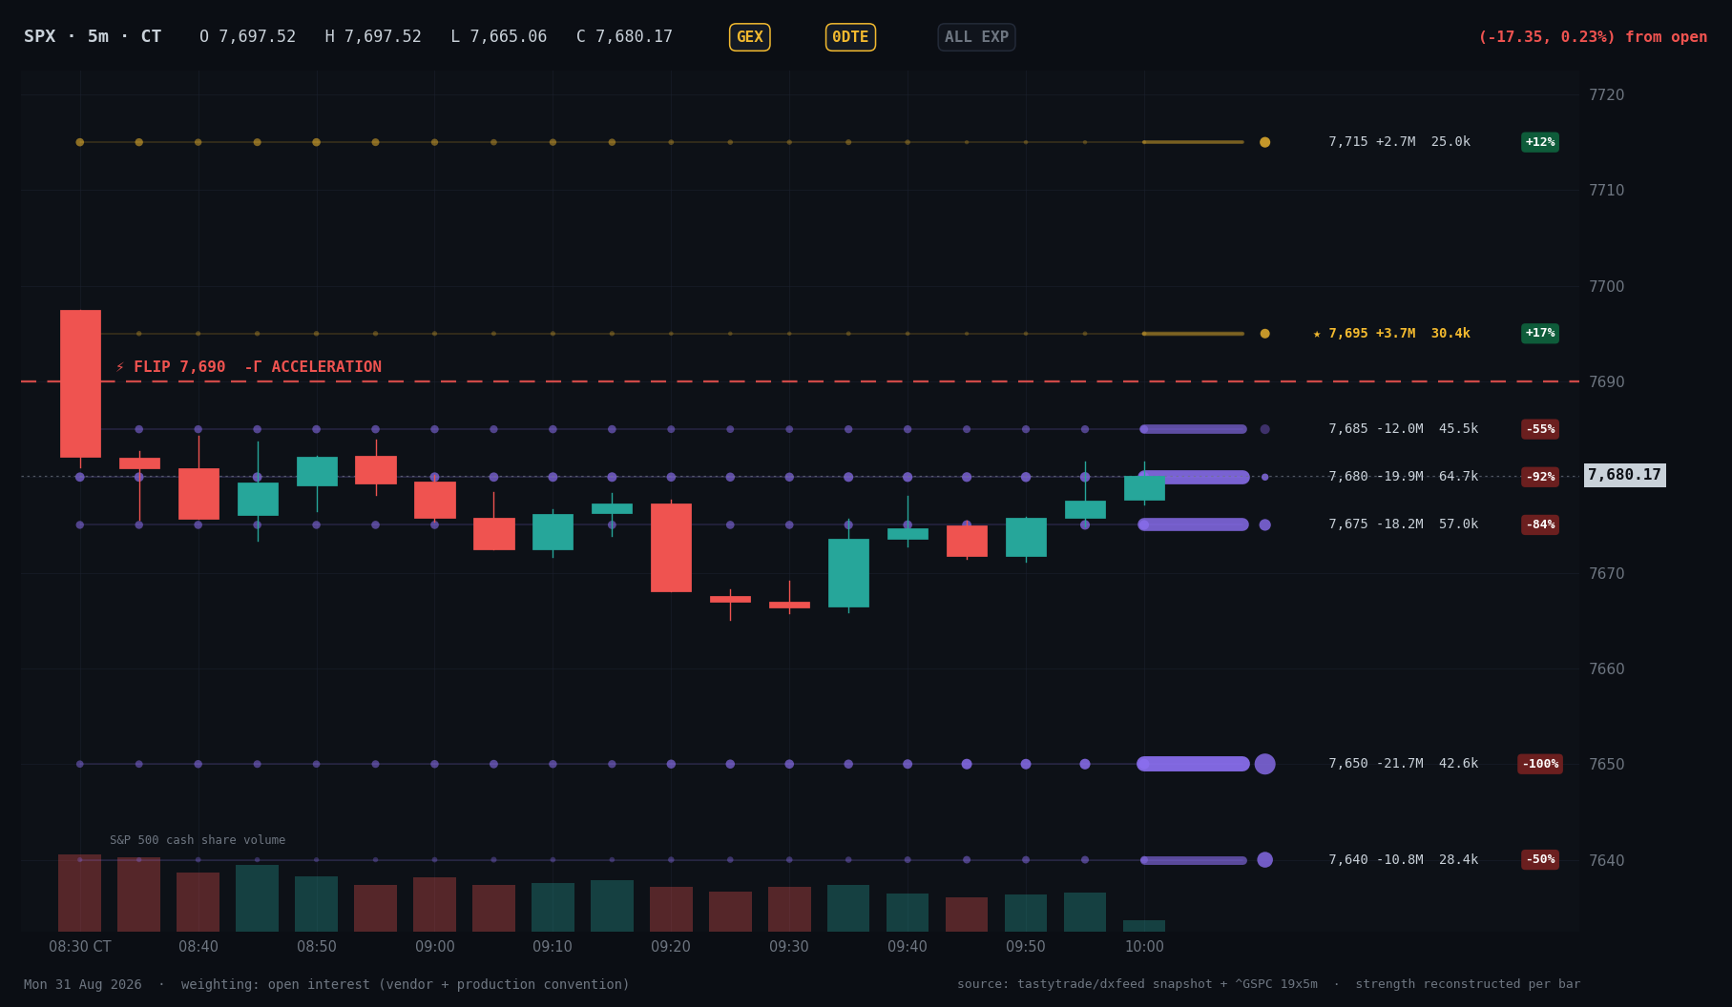
Task: Enable the ALL EXP filter
Action: (x=976, y=37)
